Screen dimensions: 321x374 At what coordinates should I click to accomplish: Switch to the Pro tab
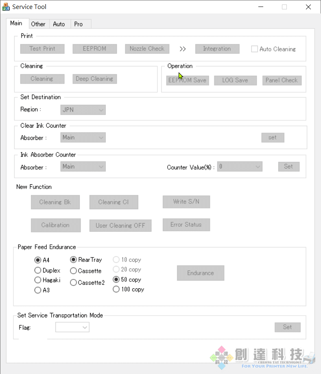[x=79, y=24]
